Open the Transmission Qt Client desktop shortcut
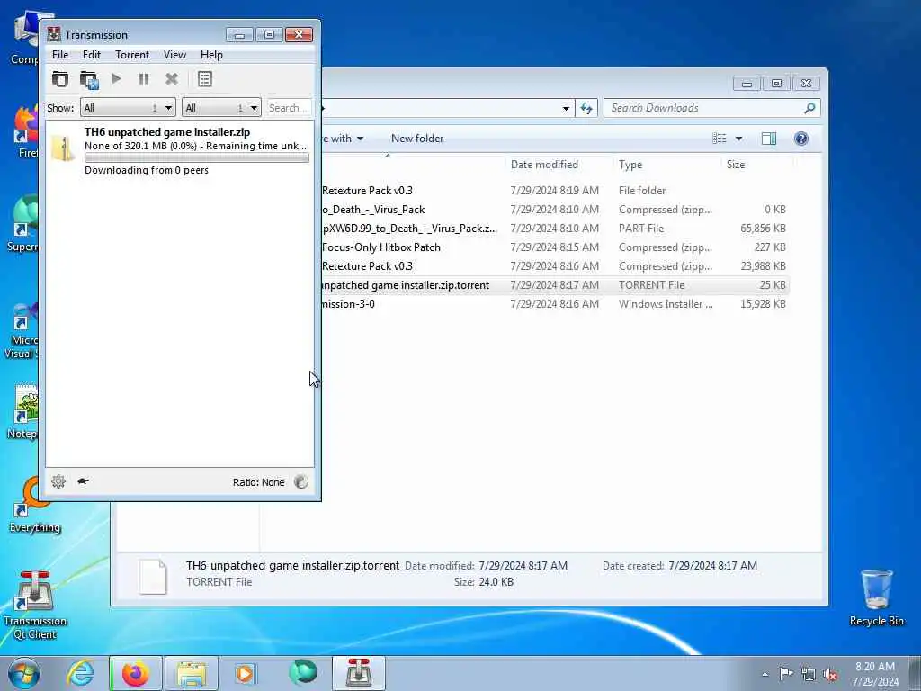The width and height of the screenshot is (921, 691). click(34, 606)
